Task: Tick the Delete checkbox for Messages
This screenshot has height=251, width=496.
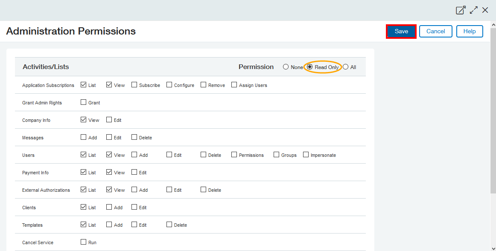Action: pos(134,137)
